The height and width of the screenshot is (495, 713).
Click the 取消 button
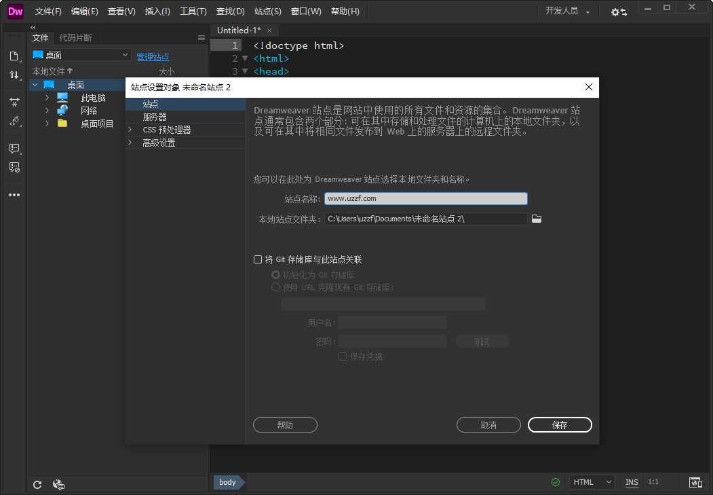pyautogui.click(x=488, y=425)
